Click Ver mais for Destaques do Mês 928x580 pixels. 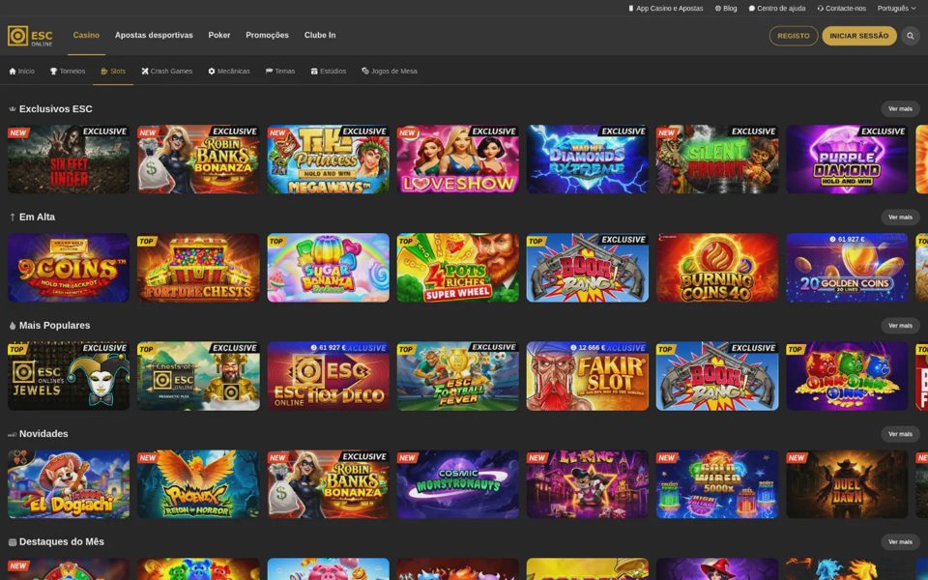coord(900,541)
